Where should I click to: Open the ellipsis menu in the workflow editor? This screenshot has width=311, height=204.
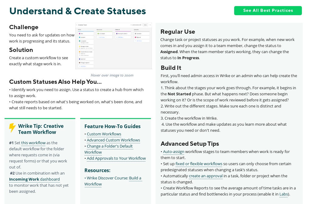(x=150, y=25)
